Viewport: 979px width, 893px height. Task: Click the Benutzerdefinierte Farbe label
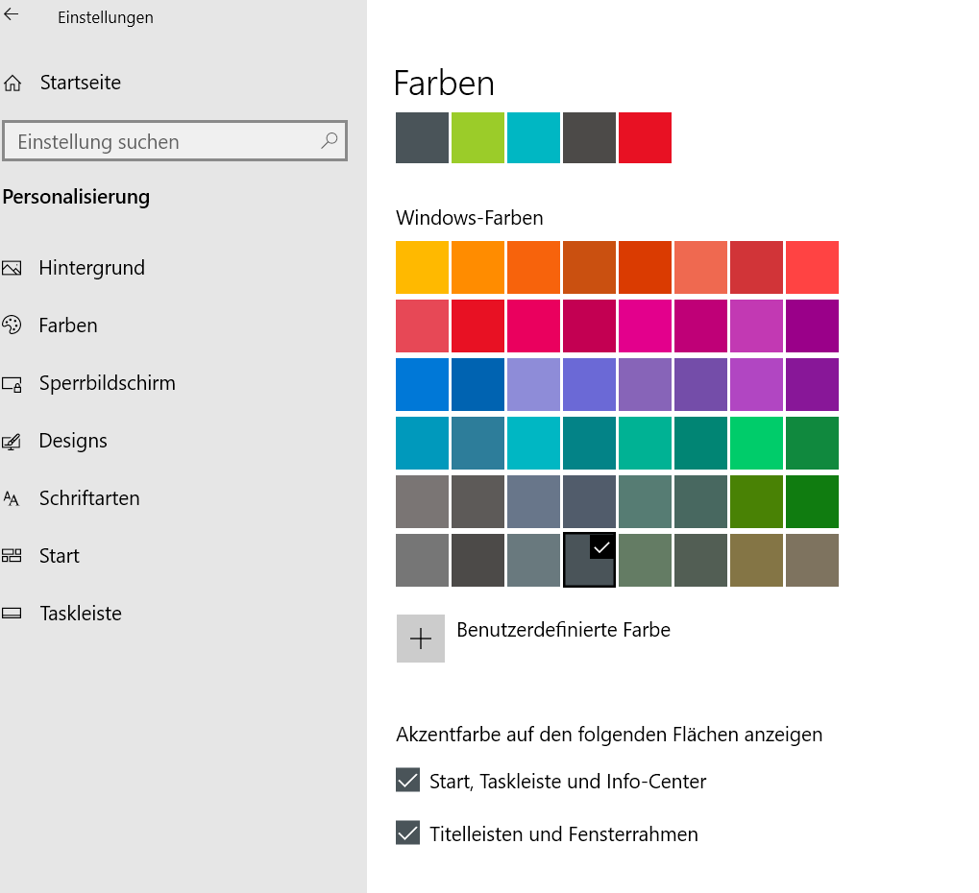click(x=563, y=631)
